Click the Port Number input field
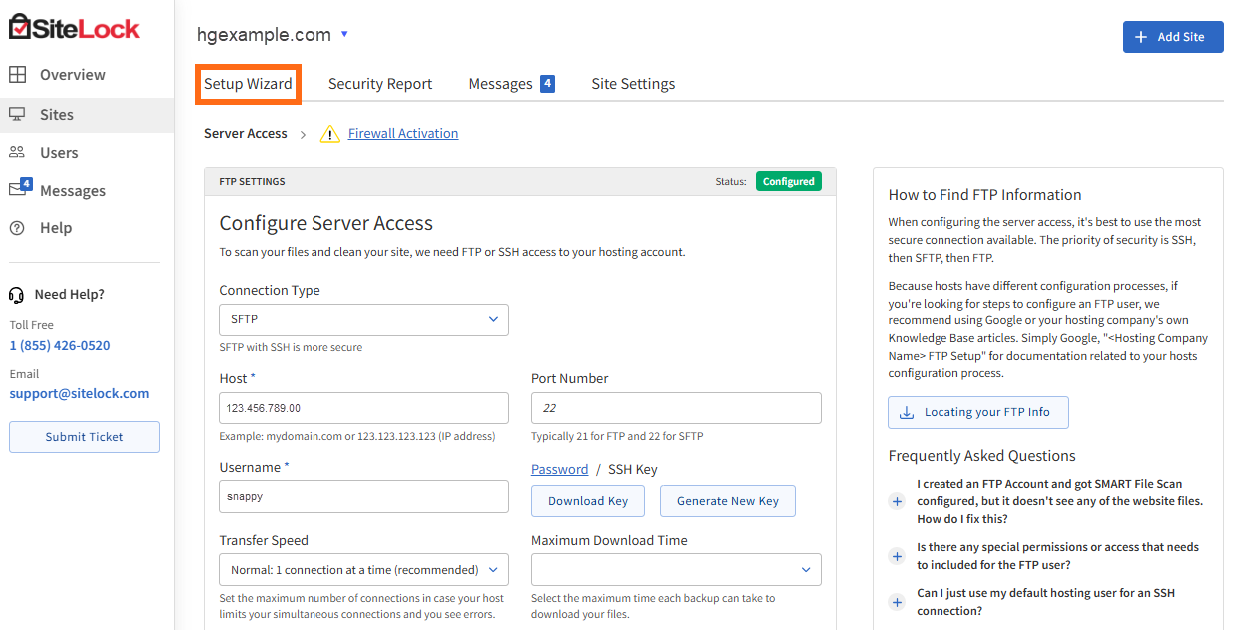The height and width of the screenshot is (630, 1255). tap(676, 408)
